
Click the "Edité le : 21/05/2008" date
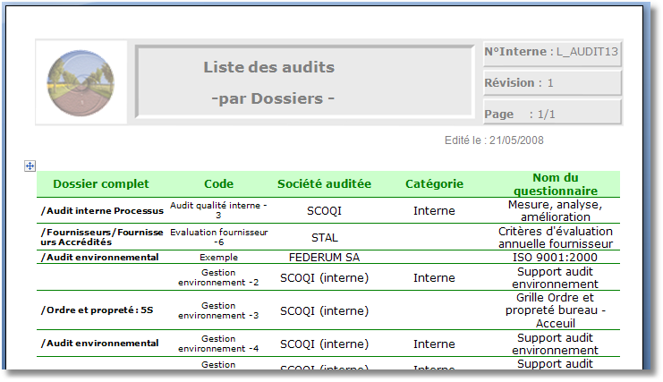coord(494,140)
